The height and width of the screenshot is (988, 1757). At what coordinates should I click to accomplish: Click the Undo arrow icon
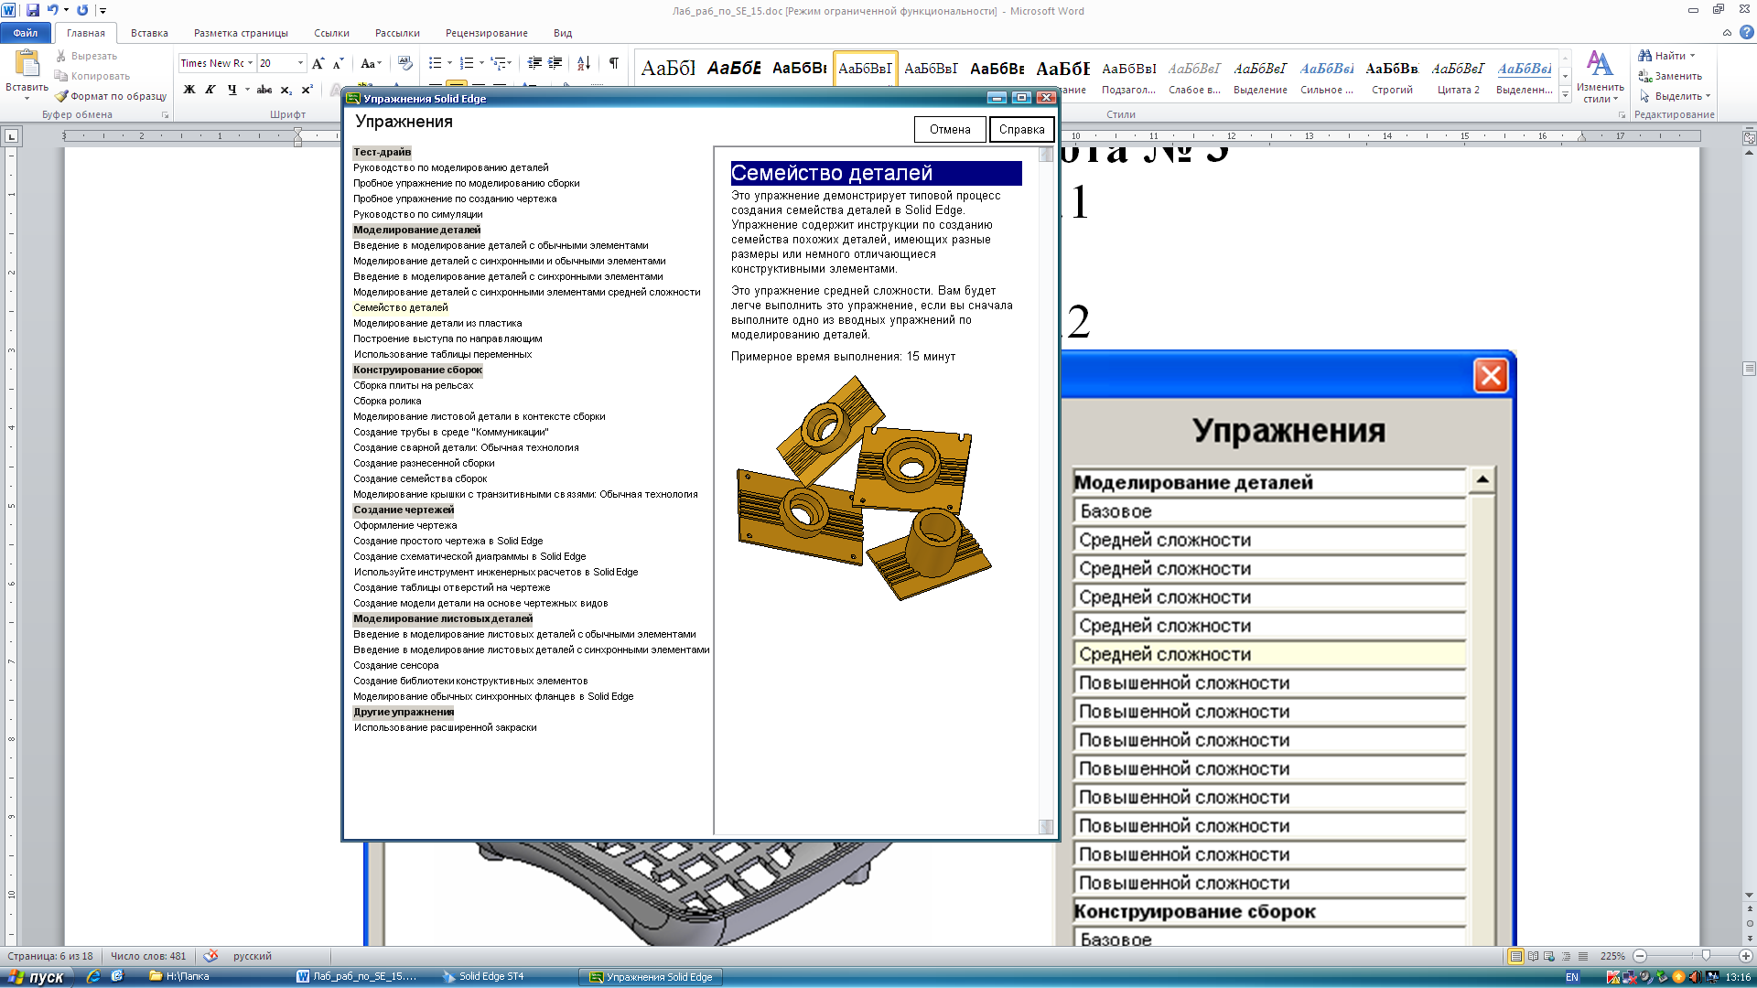coord(53,10)
